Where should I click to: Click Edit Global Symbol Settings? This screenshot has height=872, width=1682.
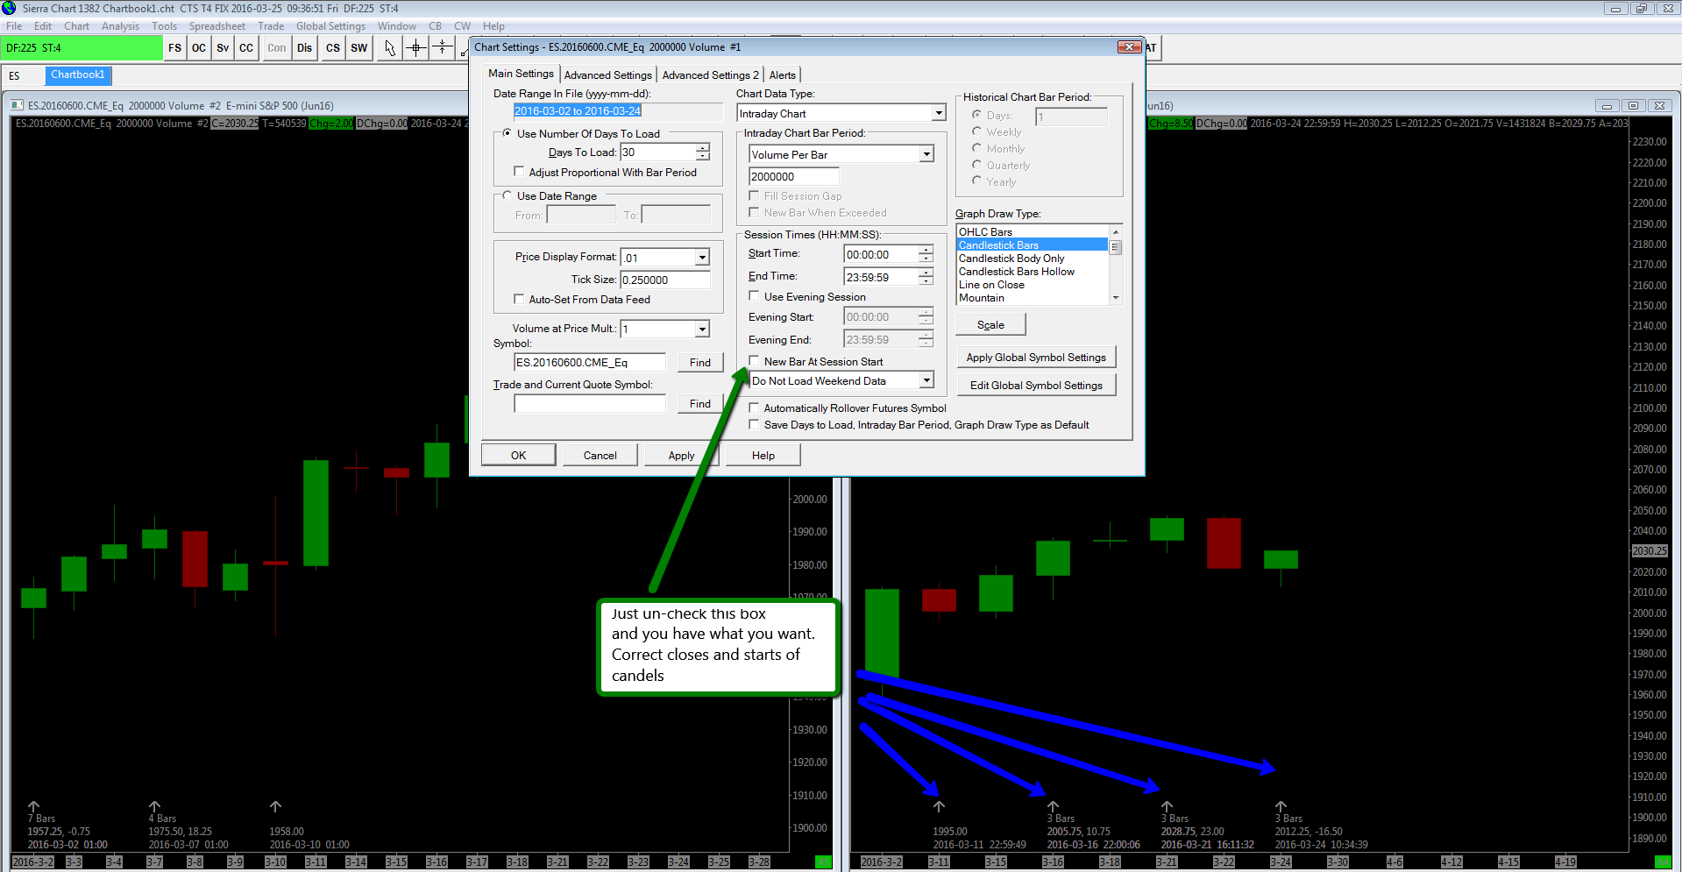(1036, 385)
